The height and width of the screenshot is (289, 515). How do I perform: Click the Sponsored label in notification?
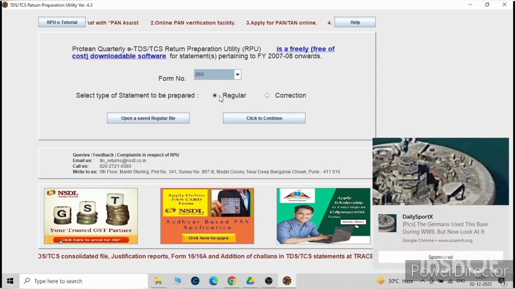click(x=441, y=257)
